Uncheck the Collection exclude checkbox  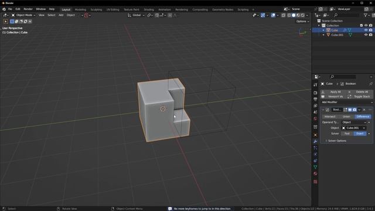[362, 25]
